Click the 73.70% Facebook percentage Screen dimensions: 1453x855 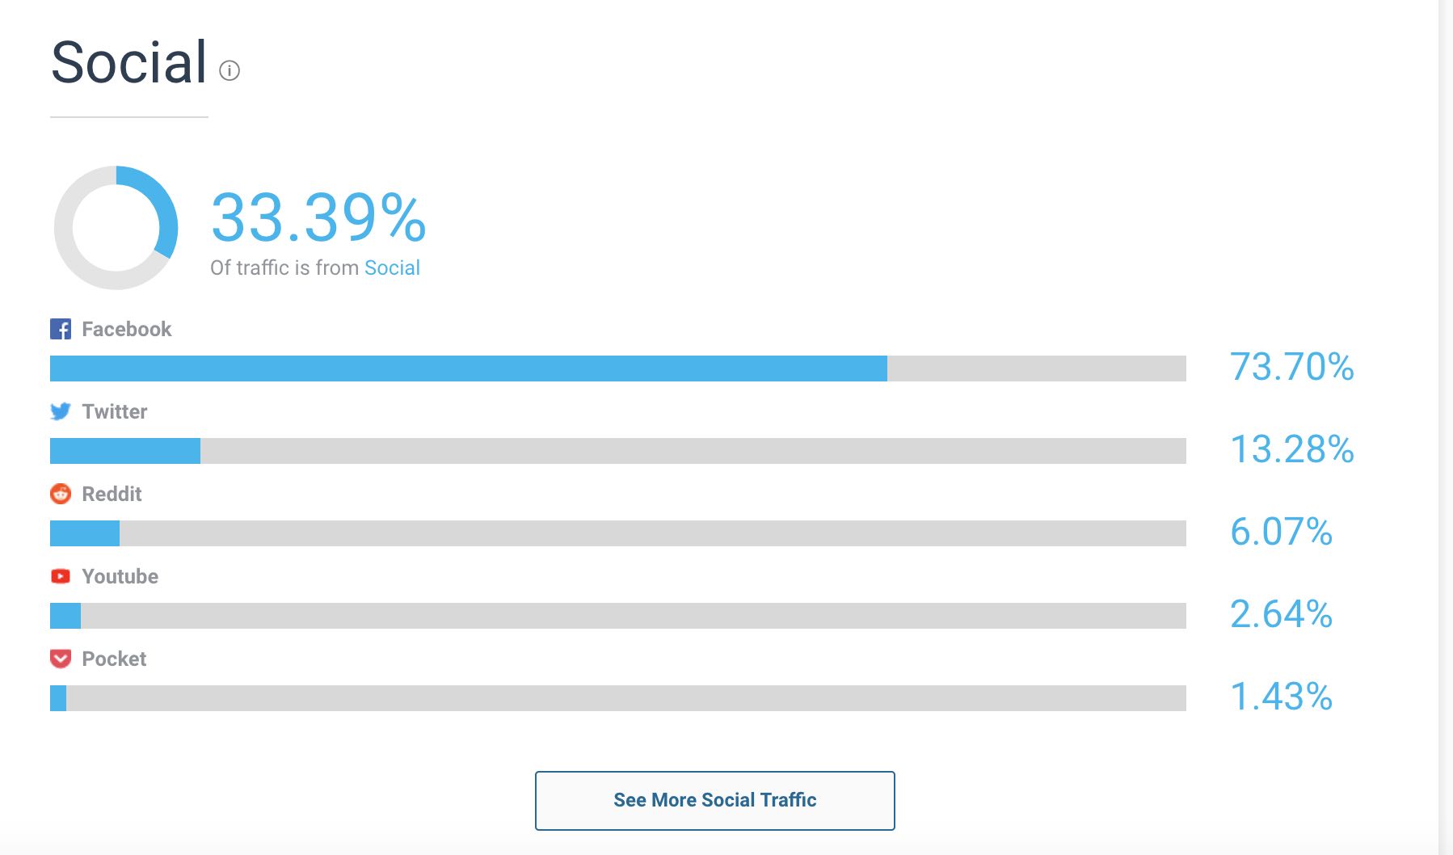point(1291,367)
